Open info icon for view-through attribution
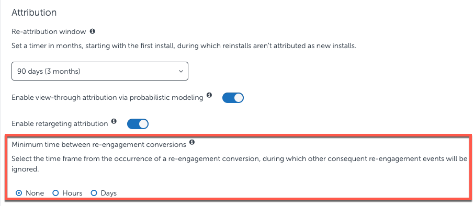Viewport: 474px width, 206px height. 209,95
